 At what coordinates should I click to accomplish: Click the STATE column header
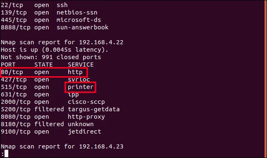coord(43,65)
